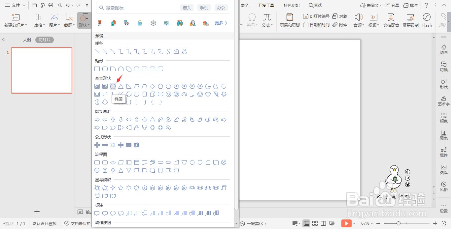The height and width of the screenshot is (229, 451).
Task: Click 一键美化 in status bar
Action: [x=254, y=223]
